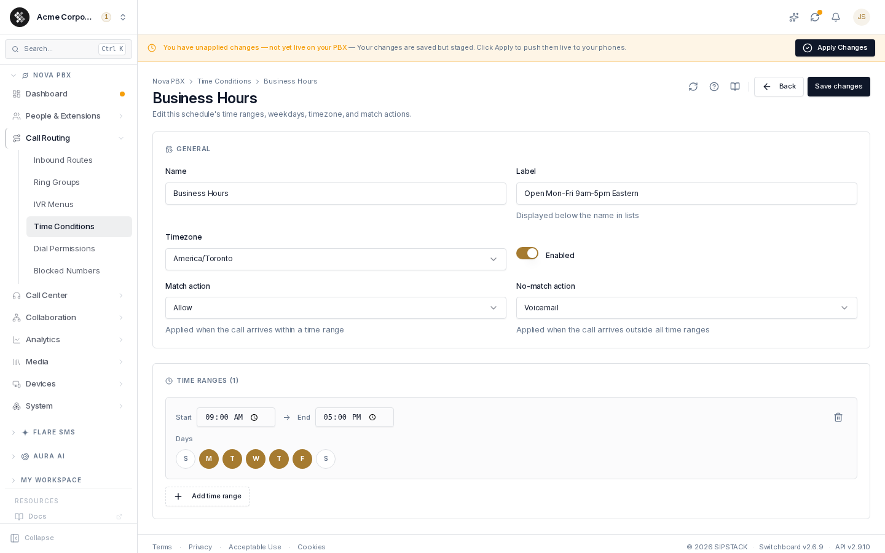Toggle Tuesday day button
This screenshot has height=553, width=885.
tap(232, 459)
